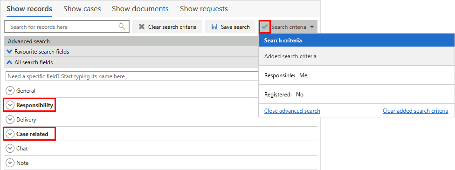Click the blue Search criteria panel title
The height and width of the screenshot is (170, 455).
tap(283, 41)
